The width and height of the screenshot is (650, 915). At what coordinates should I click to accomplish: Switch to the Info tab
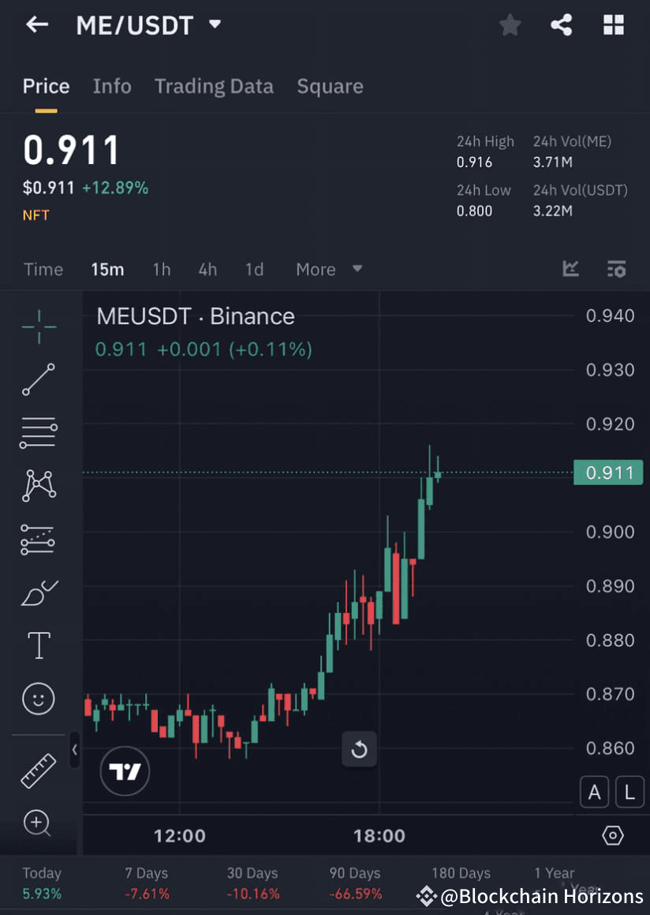coord(112,86)
